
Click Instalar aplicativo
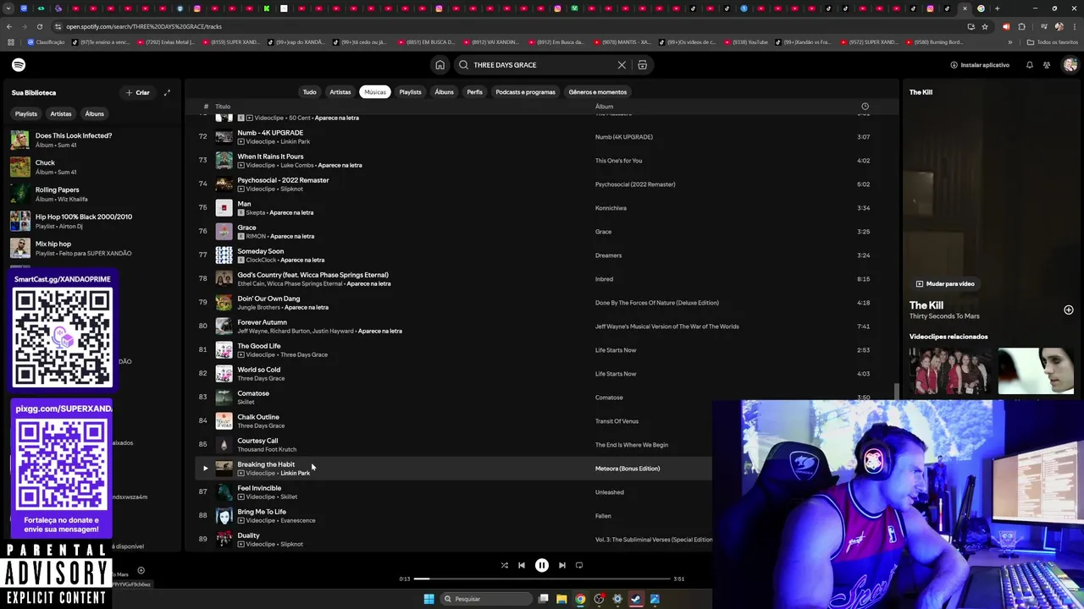click(980, 65)
